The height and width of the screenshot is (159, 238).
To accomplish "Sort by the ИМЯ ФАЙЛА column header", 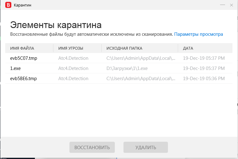I will point(22,48).
